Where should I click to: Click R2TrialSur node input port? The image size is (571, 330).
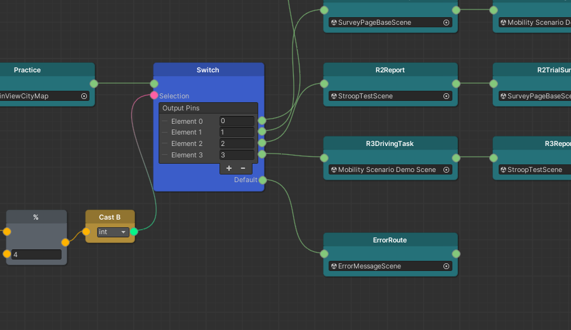click(x=494, y=84)
